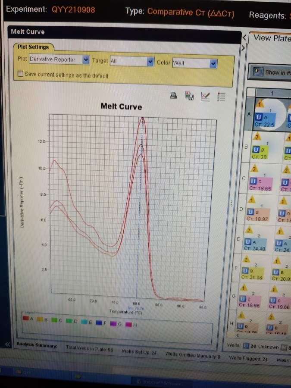Viewport: 291px width, 388px height.
Task: Click the Comparative CT type label
Action: click(x=191, y=13)
